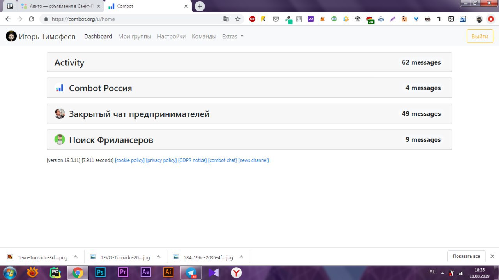Close the Авито tab
The image size is (499, 280).
point(99,6)
